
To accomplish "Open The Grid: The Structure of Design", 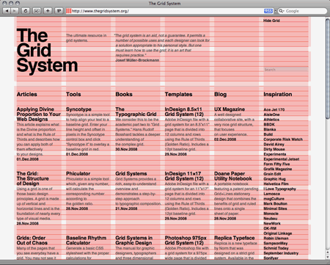I will click(33, 178).
